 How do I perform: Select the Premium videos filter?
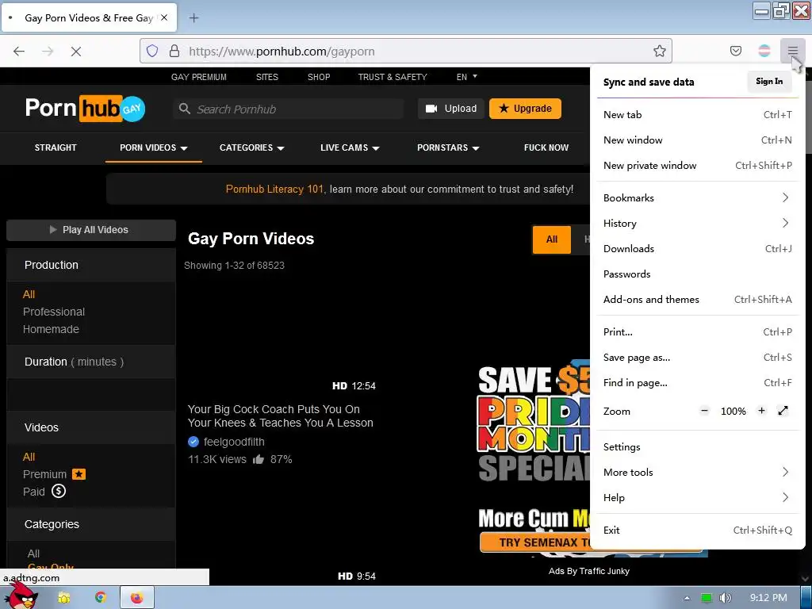54,474
